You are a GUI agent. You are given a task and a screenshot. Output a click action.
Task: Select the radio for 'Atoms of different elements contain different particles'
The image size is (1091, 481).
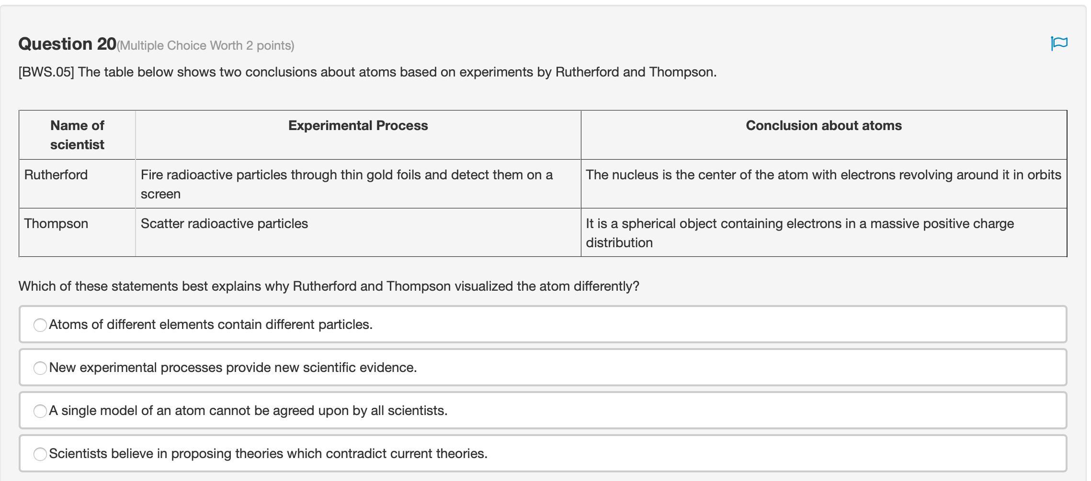pyautogui.click(x=40, y=325)
